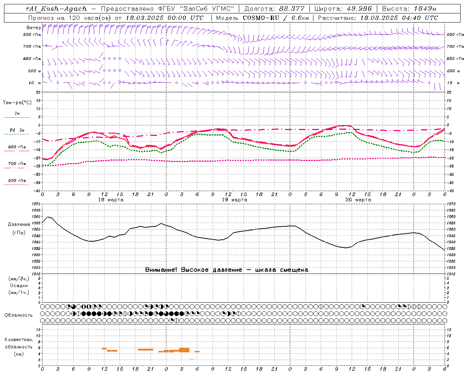Click the Широта: 49.986 value
Image resolution: width=466 pixels, height=372 pixels.
[343, 9]
